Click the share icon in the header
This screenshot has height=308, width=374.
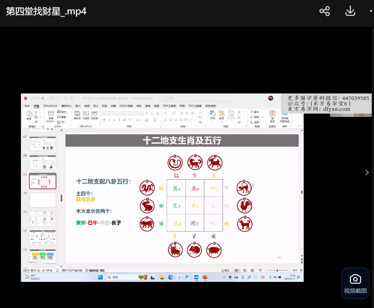click(324, 11)
